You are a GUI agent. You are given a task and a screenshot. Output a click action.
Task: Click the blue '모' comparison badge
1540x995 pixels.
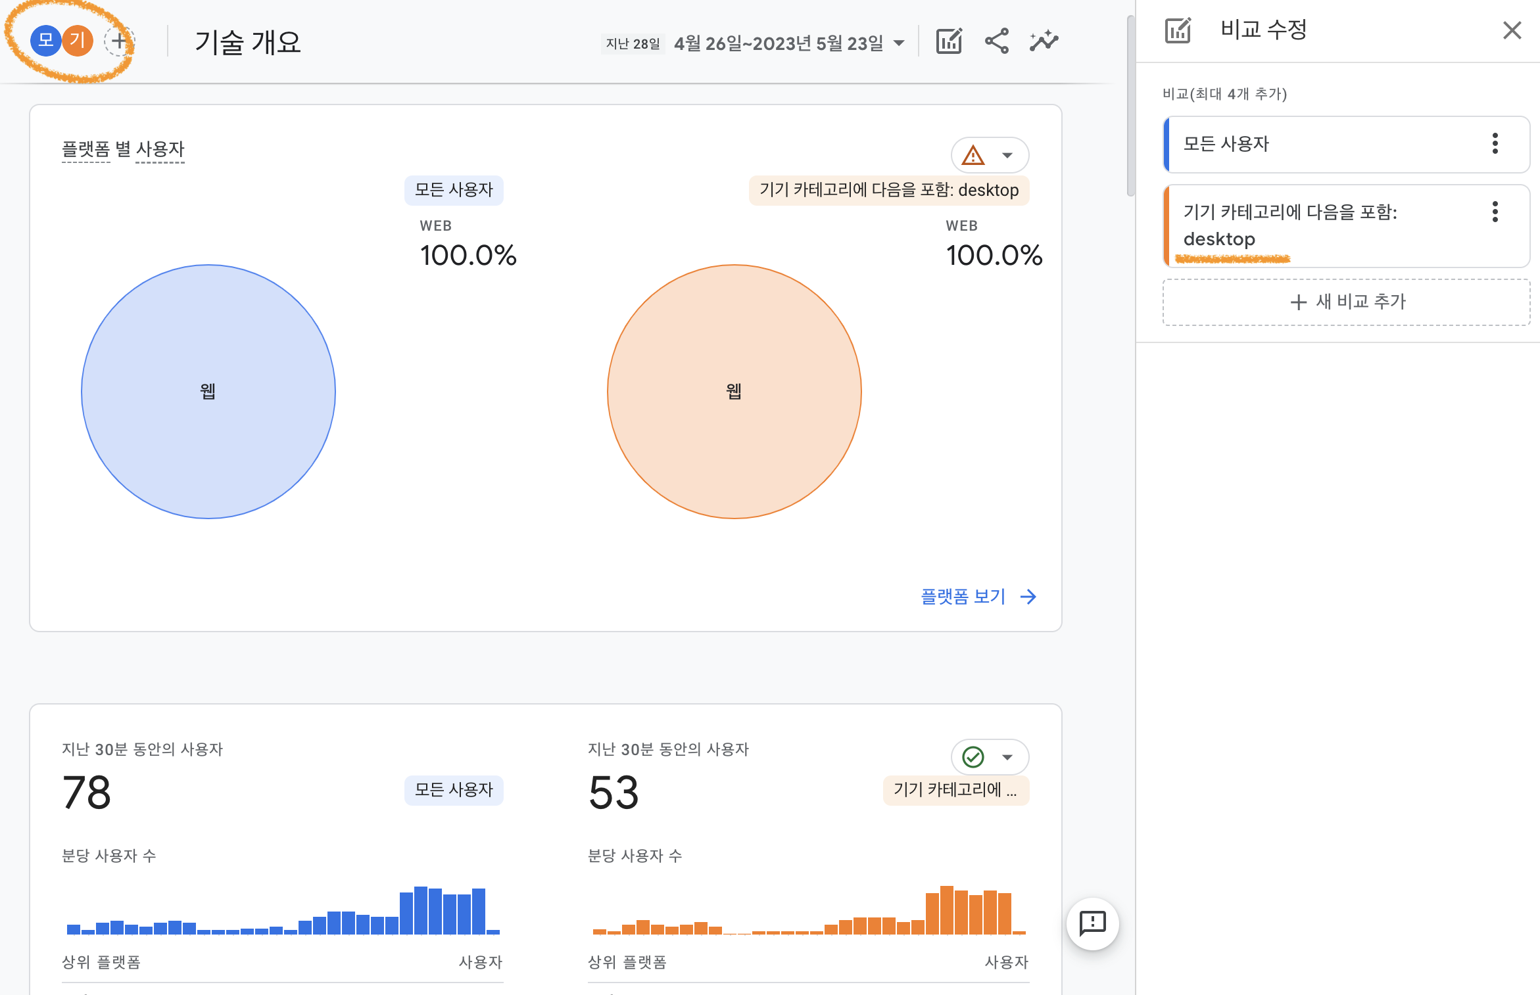45,41
